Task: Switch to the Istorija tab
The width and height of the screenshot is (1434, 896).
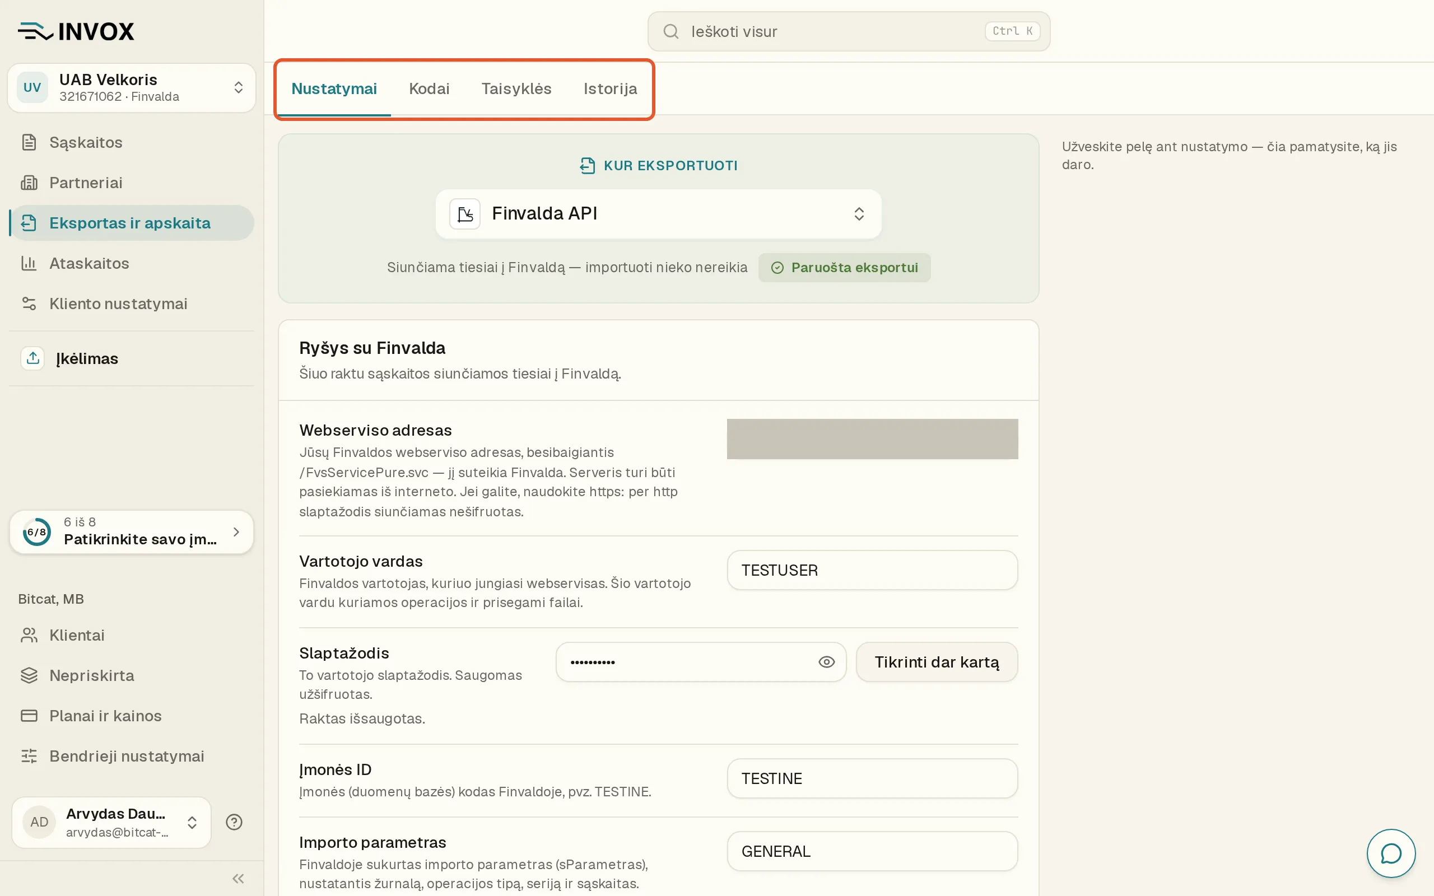Action: 611,89
